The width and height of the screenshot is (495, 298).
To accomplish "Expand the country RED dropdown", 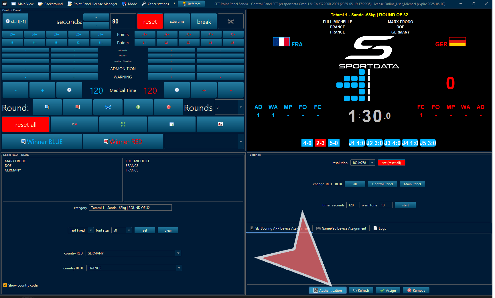I will coord(178,253).
